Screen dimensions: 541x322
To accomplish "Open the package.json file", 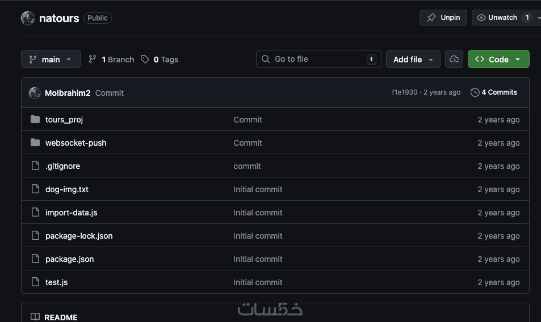I will [x=69, y=259].
